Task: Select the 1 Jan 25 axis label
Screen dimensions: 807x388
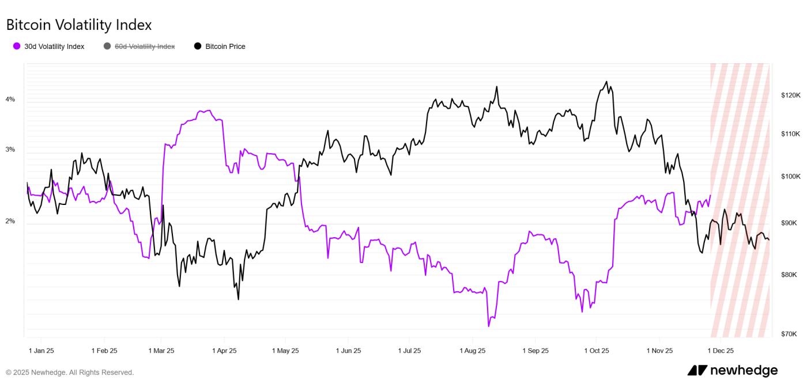Action: 42,351
